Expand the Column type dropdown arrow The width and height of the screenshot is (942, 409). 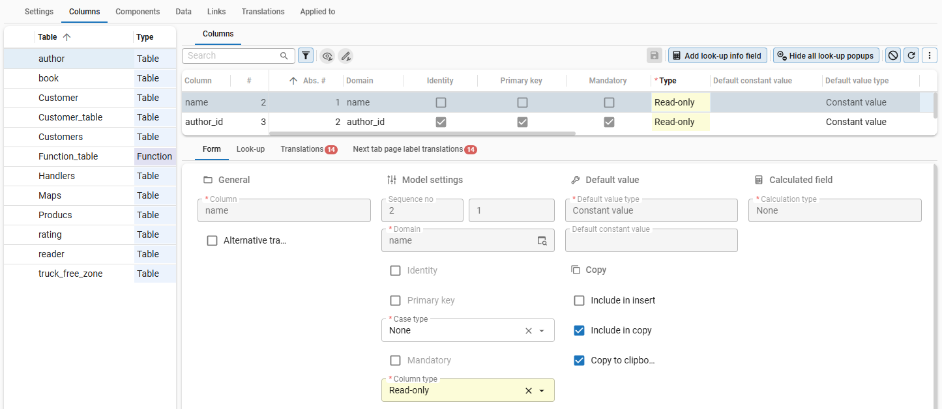542,391
